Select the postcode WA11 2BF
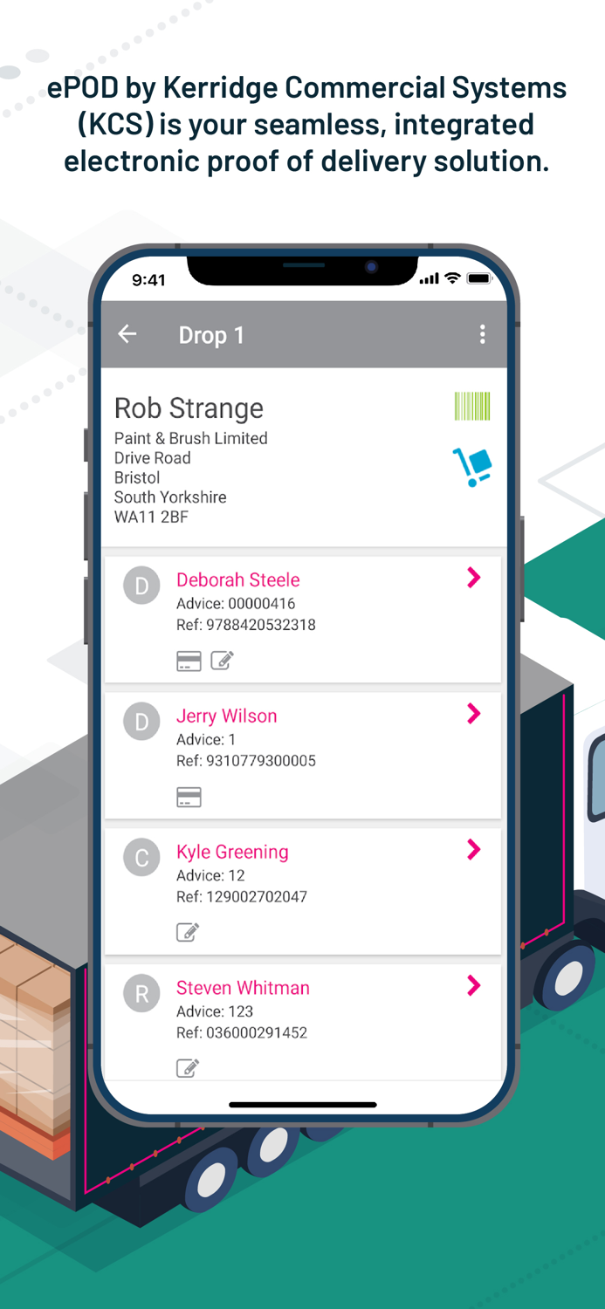Viewport: 605px width, 1309px height. (x=151, y=517)
